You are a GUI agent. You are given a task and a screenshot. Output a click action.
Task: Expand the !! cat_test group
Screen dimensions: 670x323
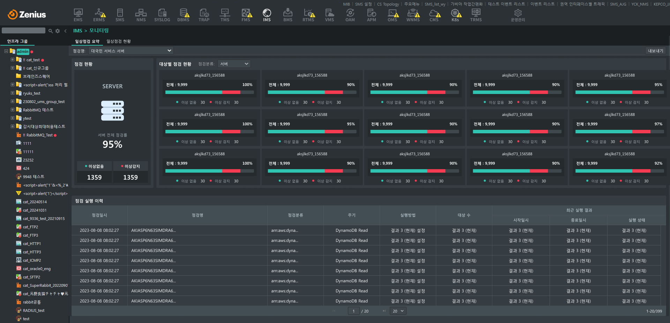(13, 60)
